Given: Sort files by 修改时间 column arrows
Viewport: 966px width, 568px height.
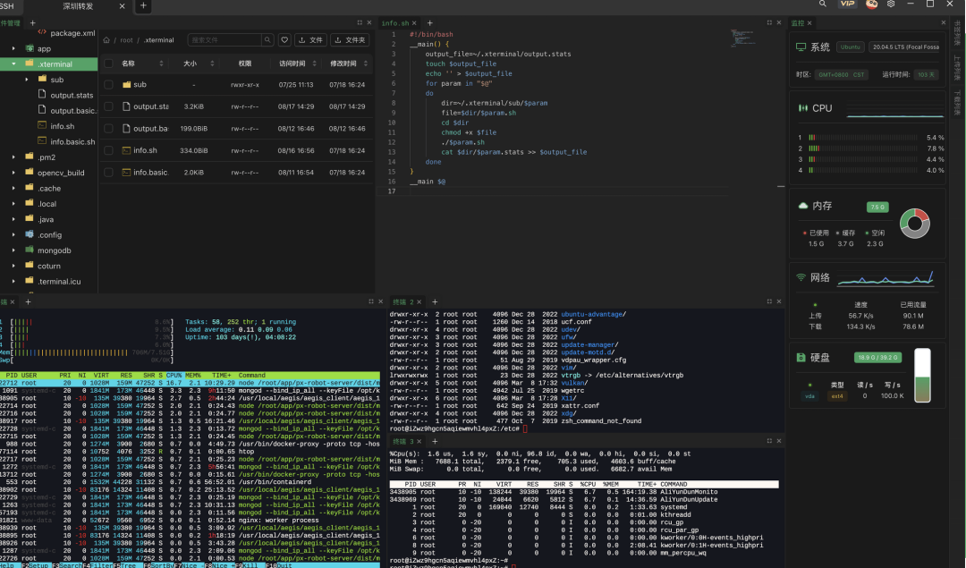Looking at the screenshot, I should (365, 64).
